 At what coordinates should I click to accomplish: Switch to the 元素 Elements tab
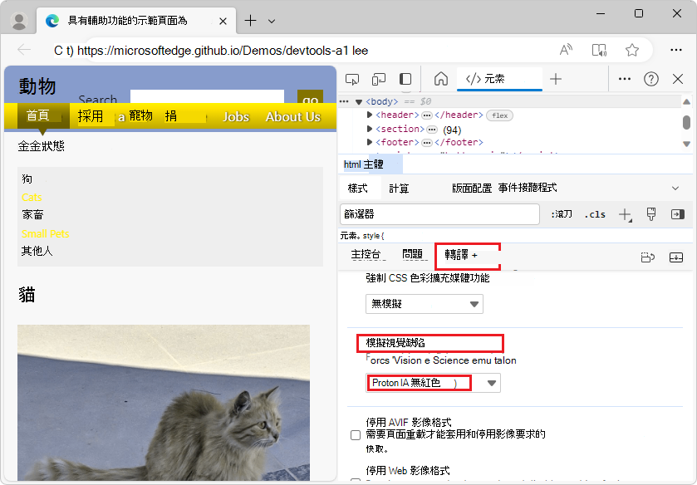tap(499, 79)
